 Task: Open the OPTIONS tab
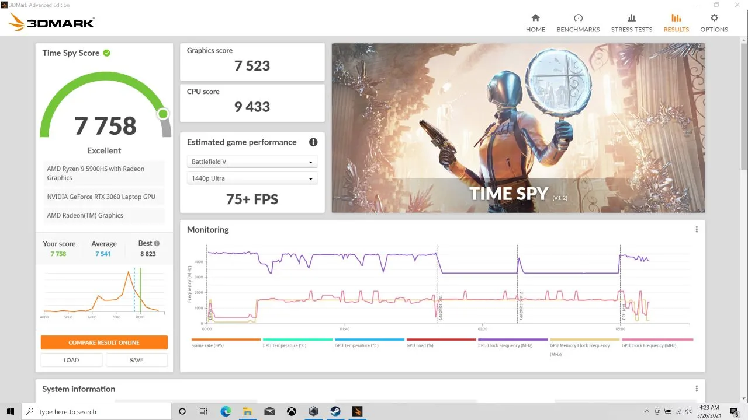point(714,23)
